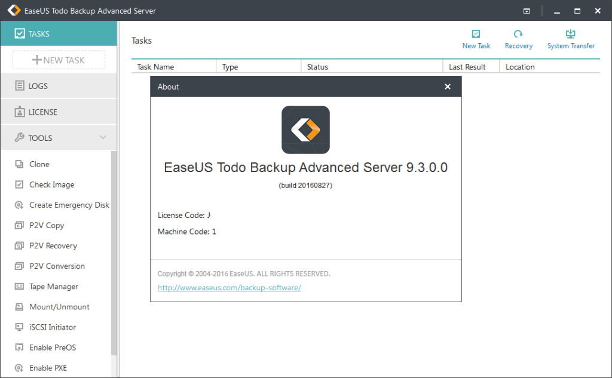The height and width of the screenshot is (378, 612).
Task: Select Enable PreOS label
Action: (53, 347)
